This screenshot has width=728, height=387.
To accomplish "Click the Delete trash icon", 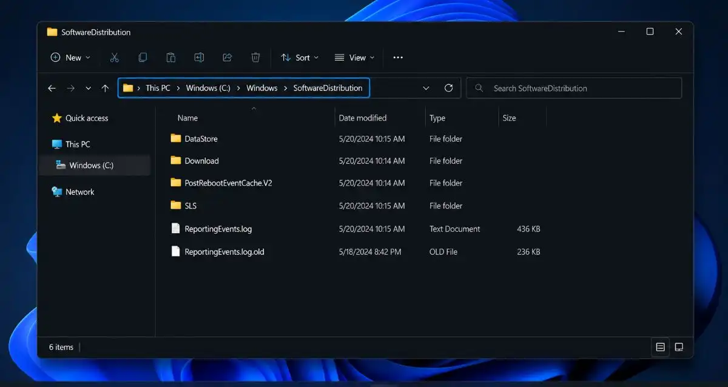I will pos(255,58).
